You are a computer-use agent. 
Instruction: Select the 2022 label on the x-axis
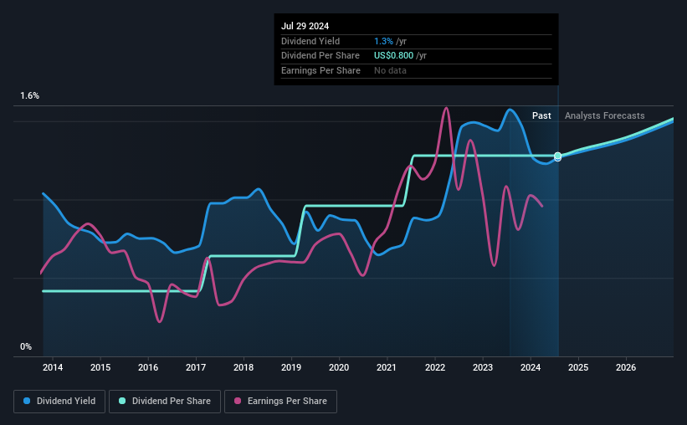(435, 367)
